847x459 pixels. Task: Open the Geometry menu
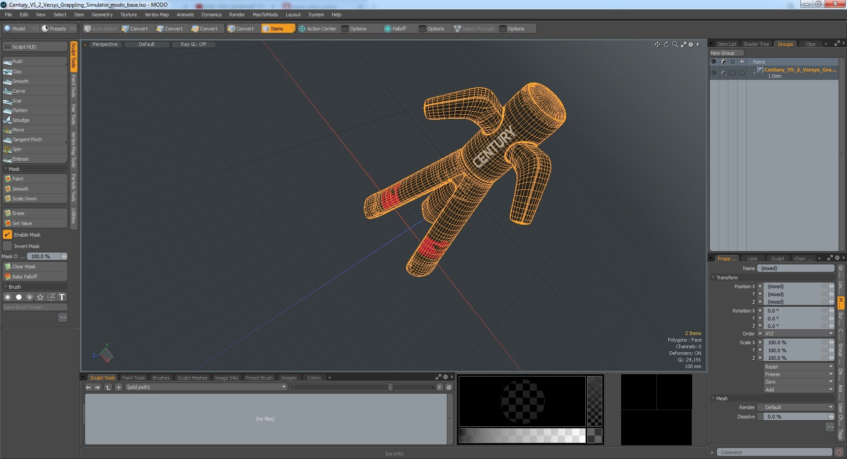102,15
